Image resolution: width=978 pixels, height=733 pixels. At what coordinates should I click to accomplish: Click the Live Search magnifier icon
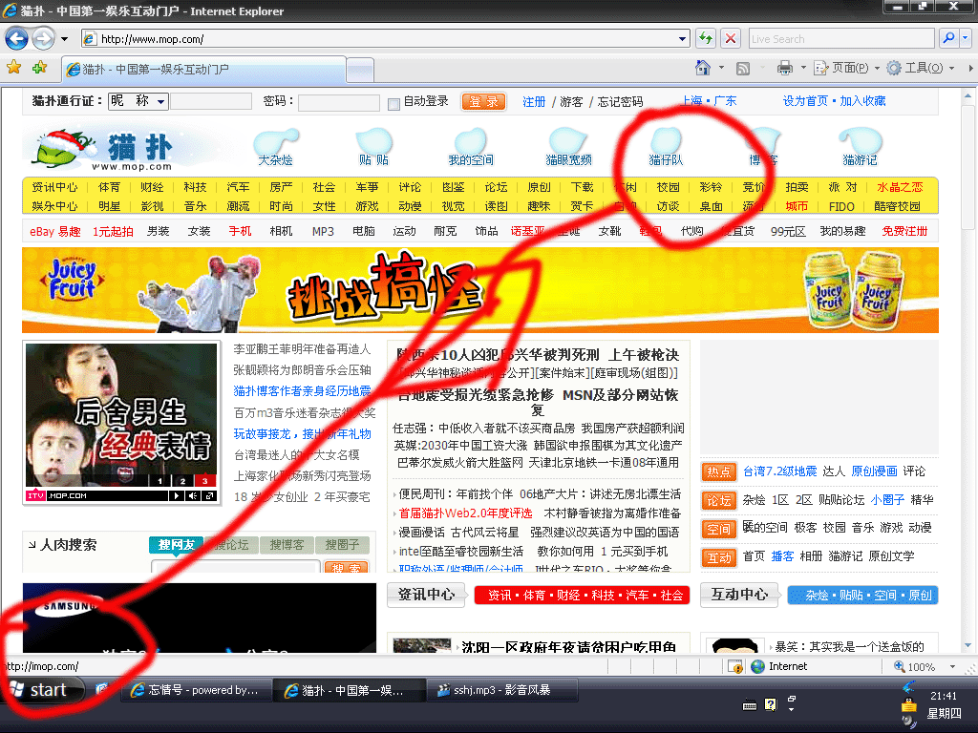tap(948, 38)
